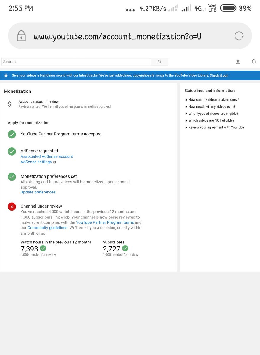
Task: Open the Community guidelines link
Action: [x=47, y=228]
